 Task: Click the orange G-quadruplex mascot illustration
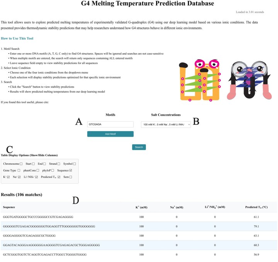pos(200,80)
